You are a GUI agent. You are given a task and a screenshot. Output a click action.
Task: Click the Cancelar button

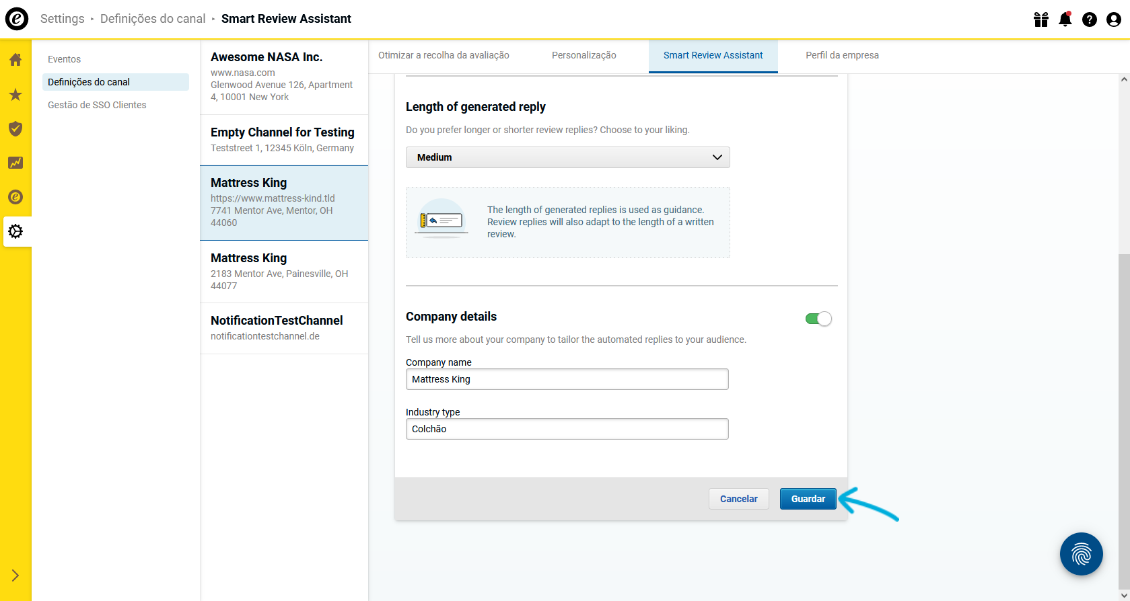tap(738, 499)
